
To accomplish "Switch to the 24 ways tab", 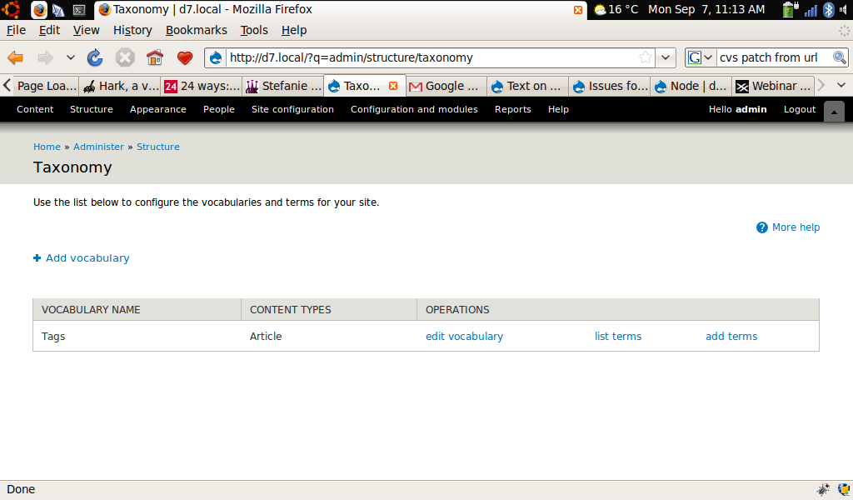I will pyautogui.click(x=202, y=86).
